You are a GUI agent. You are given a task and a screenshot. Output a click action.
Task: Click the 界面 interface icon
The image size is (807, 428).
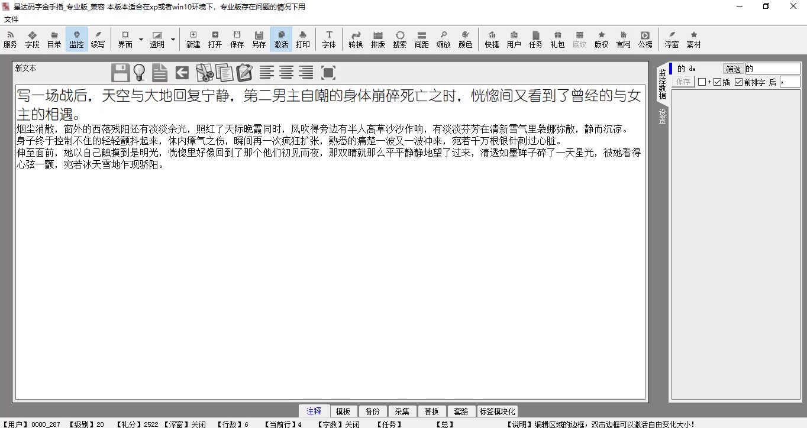click(125, 39)
